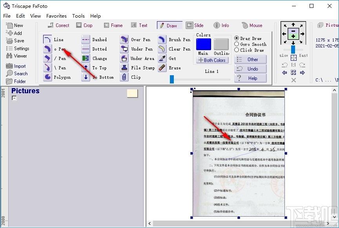Click the Other button

(250, 60)
